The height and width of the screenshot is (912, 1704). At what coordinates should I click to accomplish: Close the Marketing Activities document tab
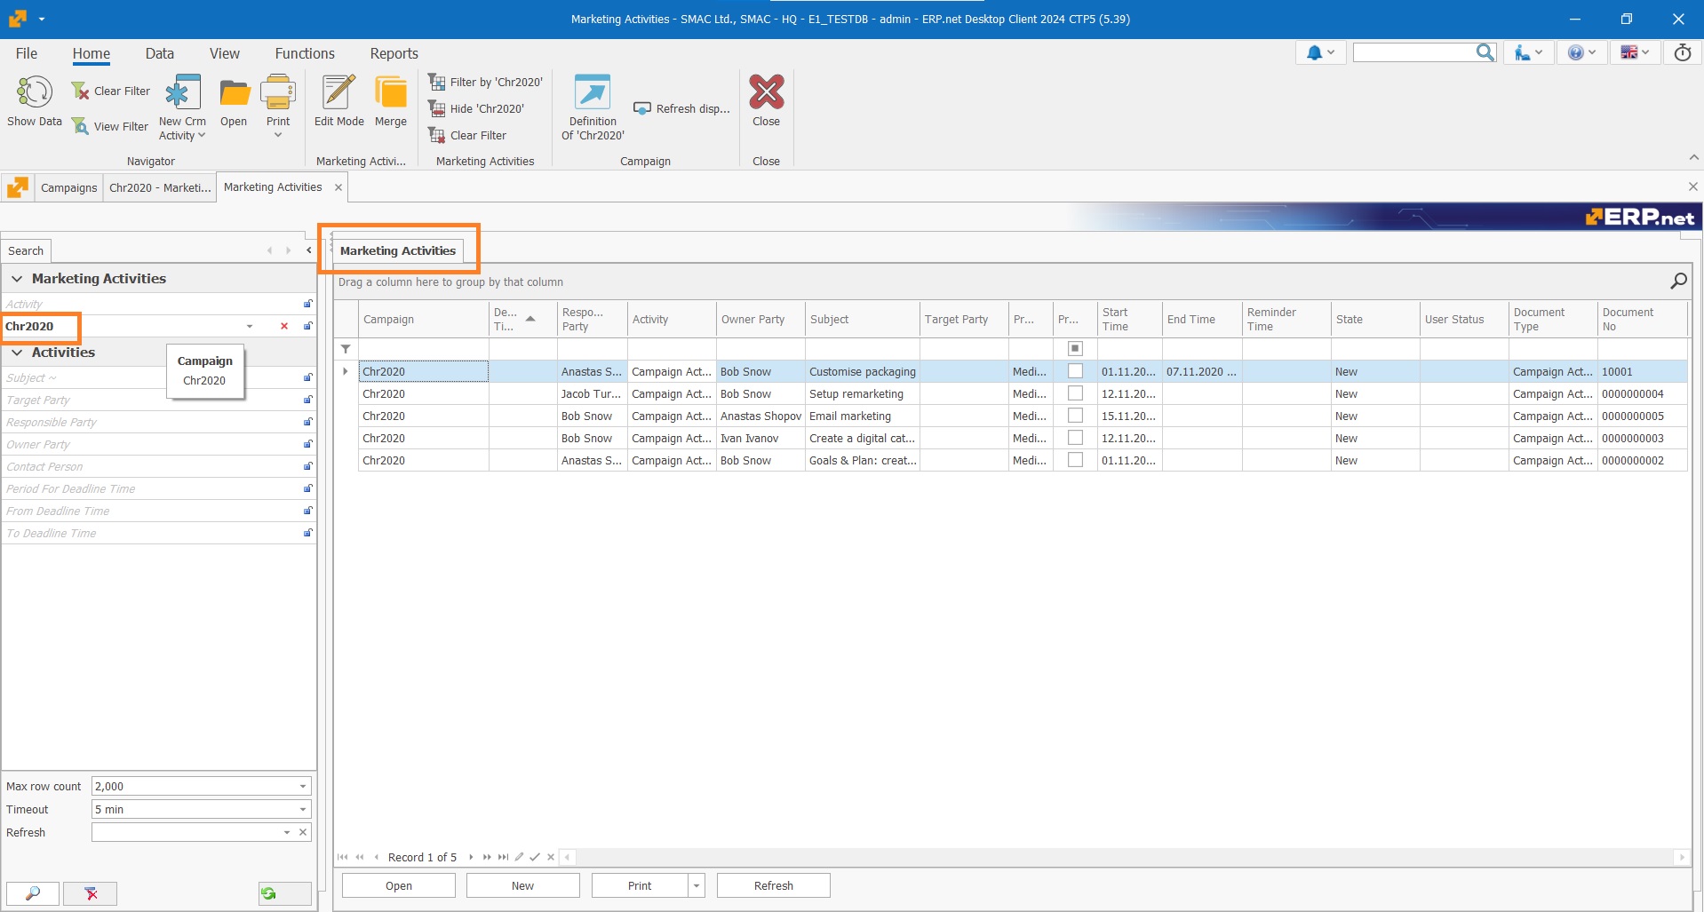click(338, 187)
